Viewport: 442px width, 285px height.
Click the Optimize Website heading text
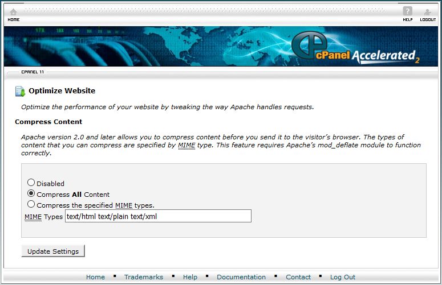pos(62,91)
